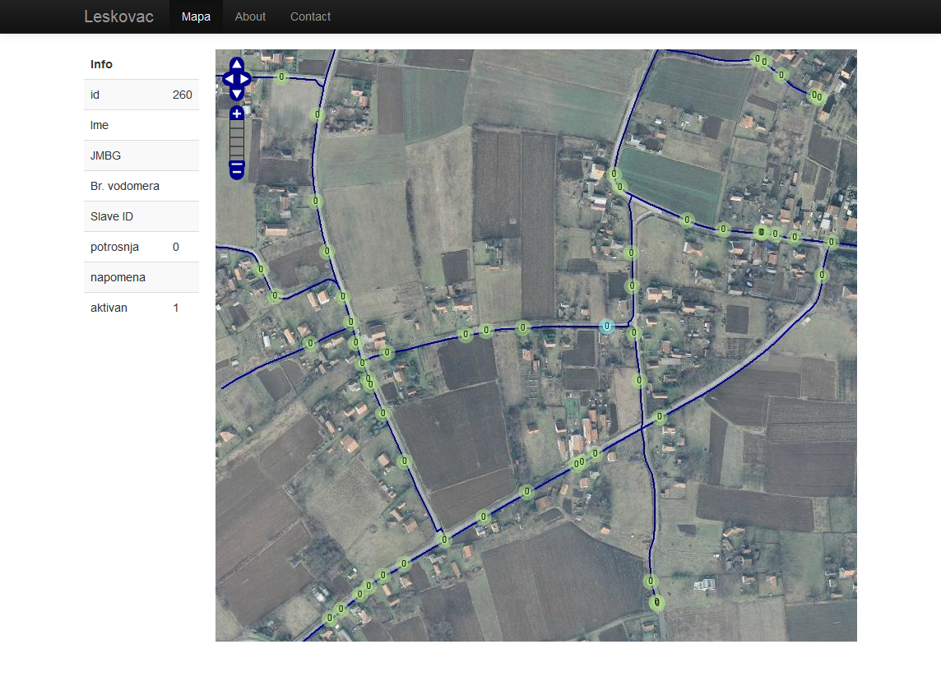
Task: Pan the map up with the arrow
Action: click(x=237, y=64)
